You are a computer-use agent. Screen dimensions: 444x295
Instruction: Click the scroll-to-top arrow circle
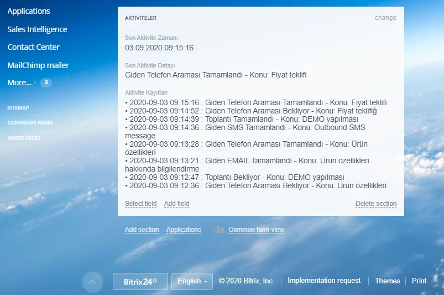click(x=92, y=282)
